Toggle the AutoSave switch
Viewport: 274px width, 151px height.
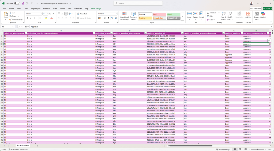point(17,3)
